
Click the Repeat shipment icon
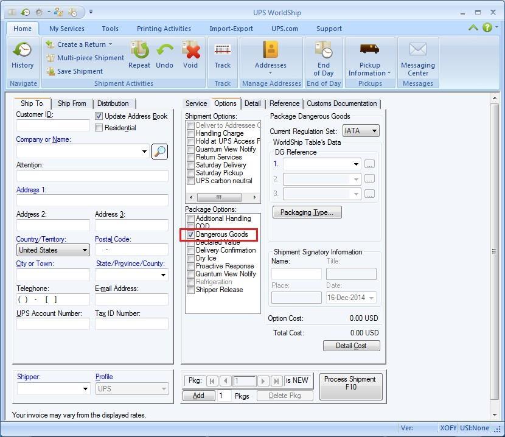click(x=139, y=50)
